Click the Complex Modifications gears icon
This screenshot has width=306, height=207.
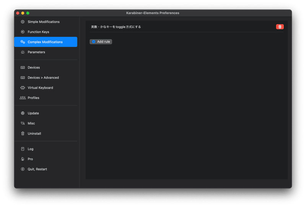coord(23,42)
